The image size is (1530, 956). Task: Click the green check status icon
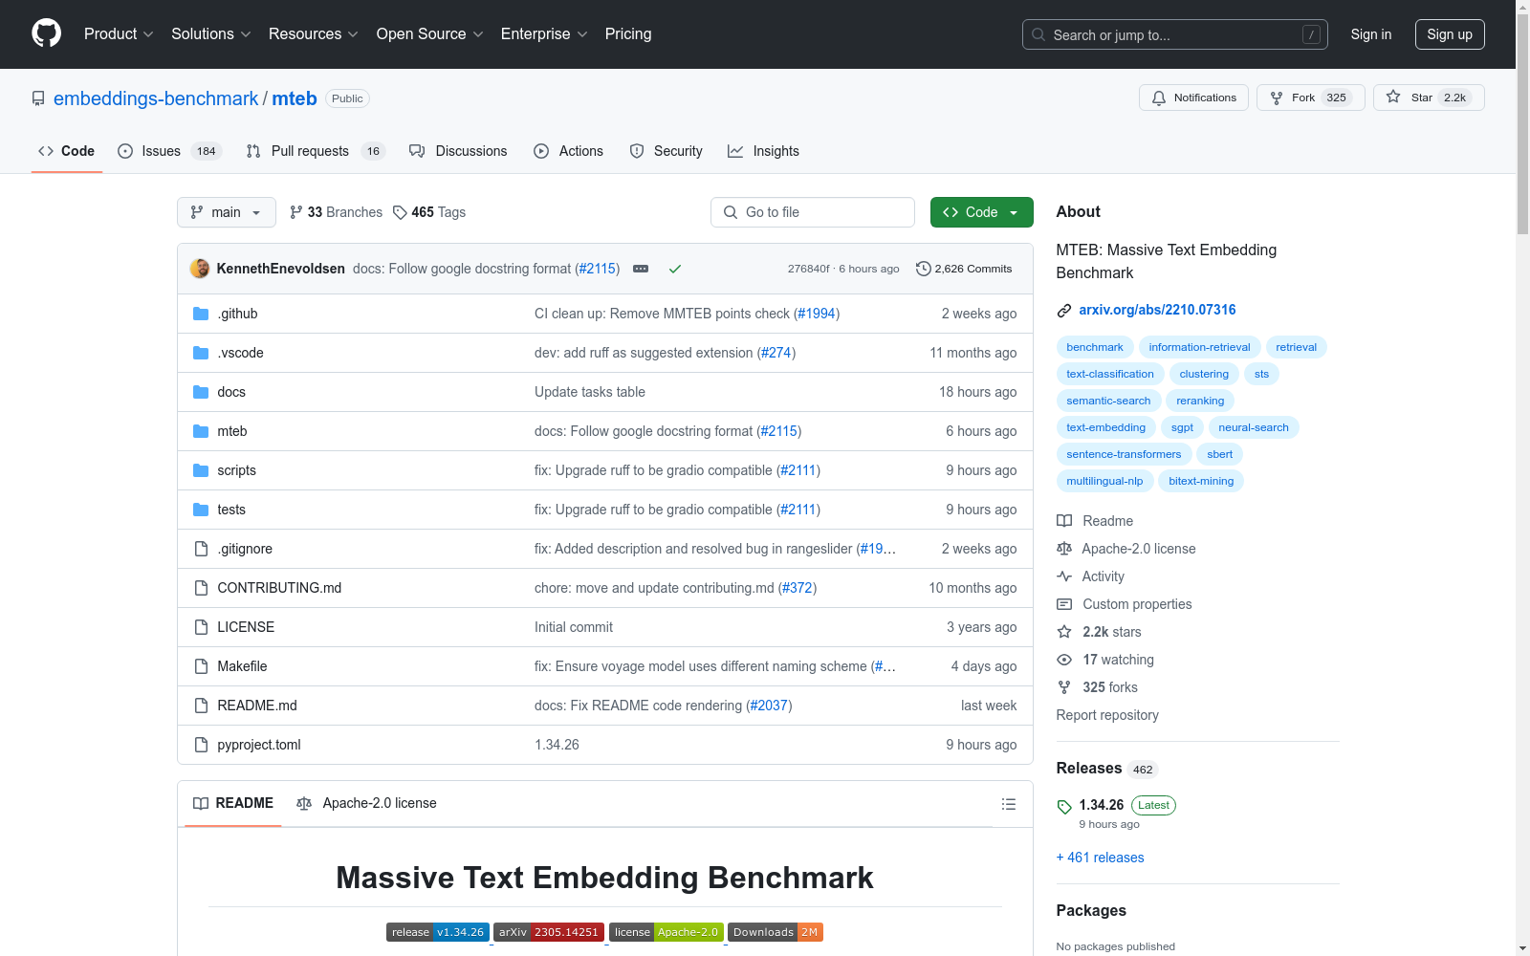[675, 269]
